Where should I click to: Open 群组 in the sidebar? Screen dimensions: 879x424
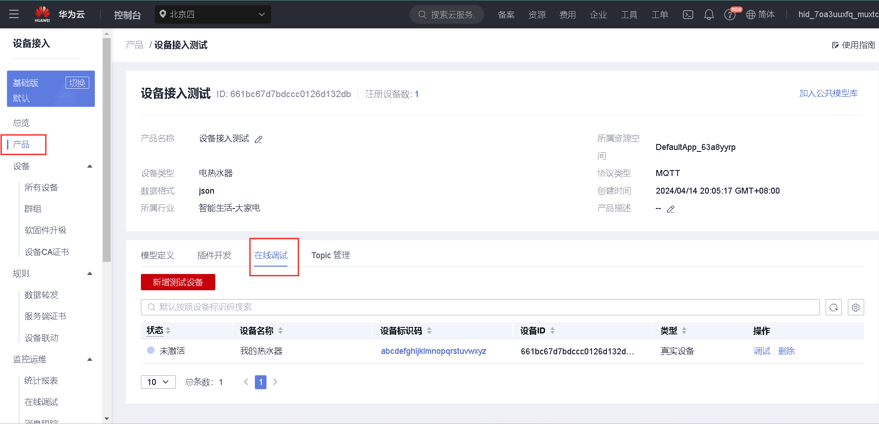point(33,209)
